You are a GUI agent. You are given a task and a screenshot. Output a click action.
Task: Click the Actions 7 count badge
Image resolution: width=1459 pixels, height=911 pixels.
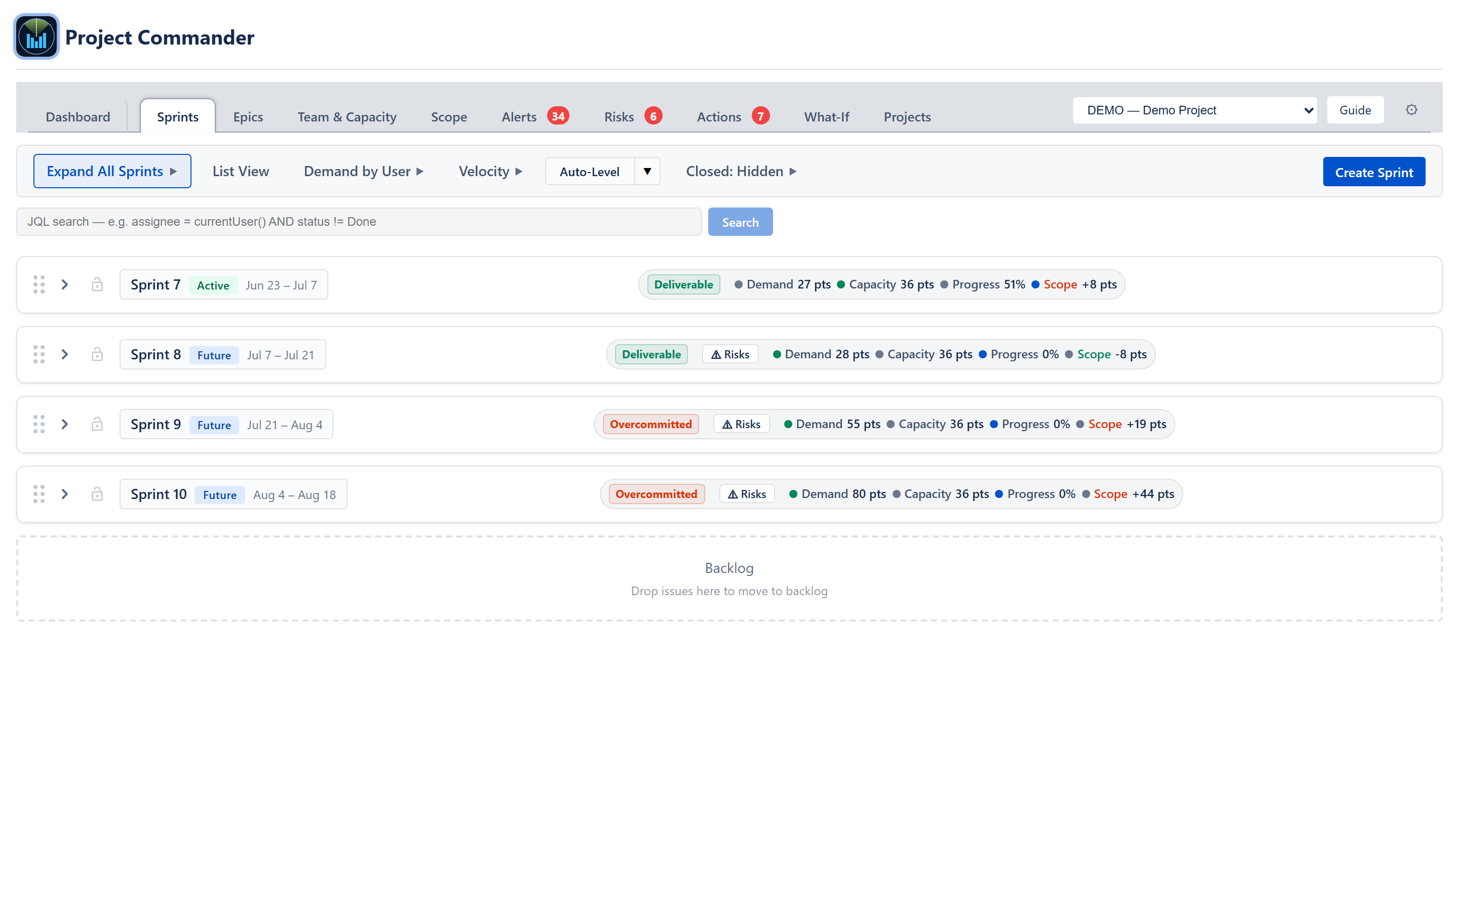coord(760,116)
